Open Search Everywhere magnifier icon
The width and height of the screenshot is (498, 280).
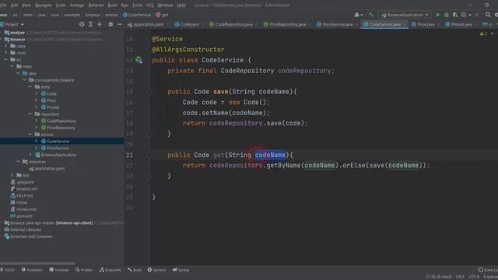(x=488, y=15)
